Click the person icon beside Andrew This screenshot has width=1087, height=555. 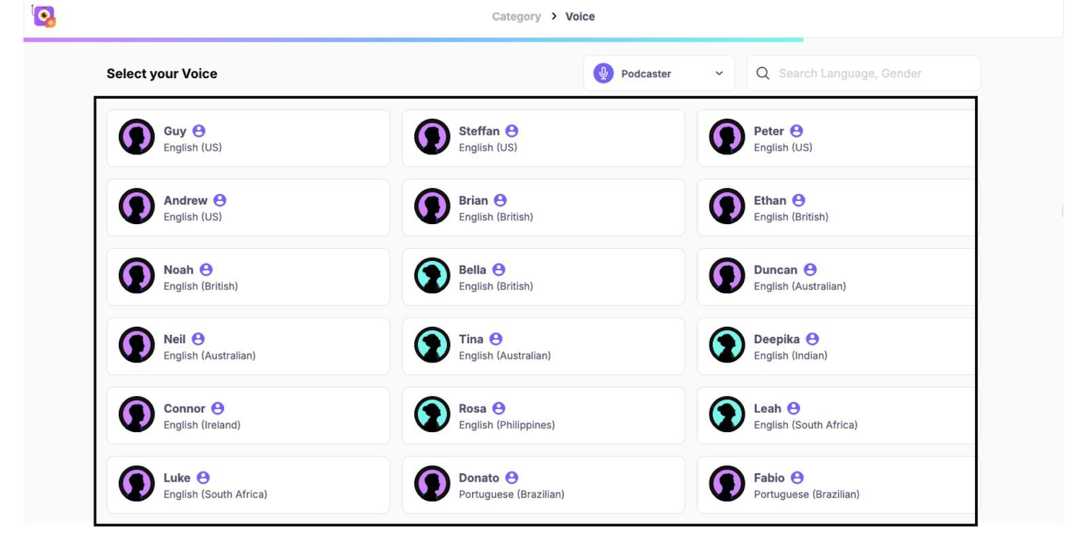point(220,200)
